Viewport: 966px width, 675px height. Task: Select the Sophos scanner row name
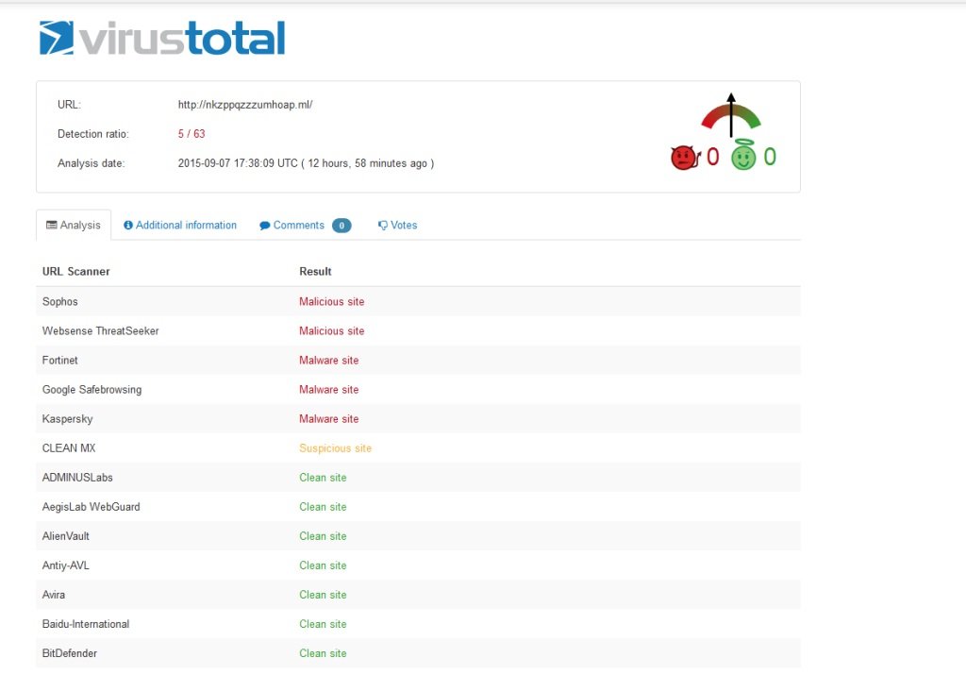[59, 301]
